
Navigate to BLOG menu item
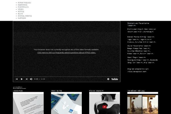pos(20,14)
